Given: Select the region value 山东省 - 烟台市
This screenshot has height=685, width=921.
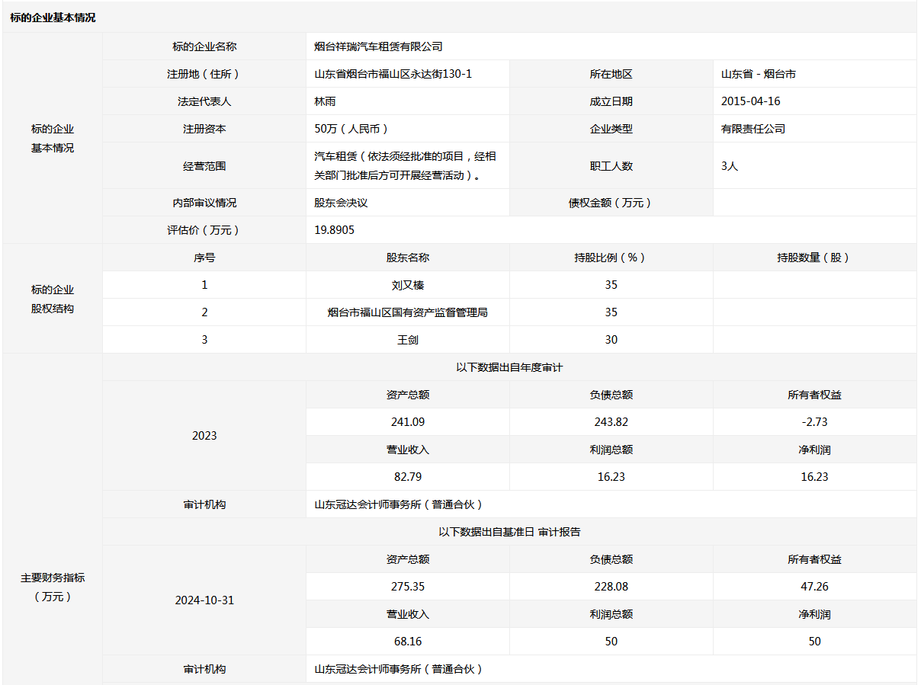Looking at the screenshot, I should coord(759,74).
